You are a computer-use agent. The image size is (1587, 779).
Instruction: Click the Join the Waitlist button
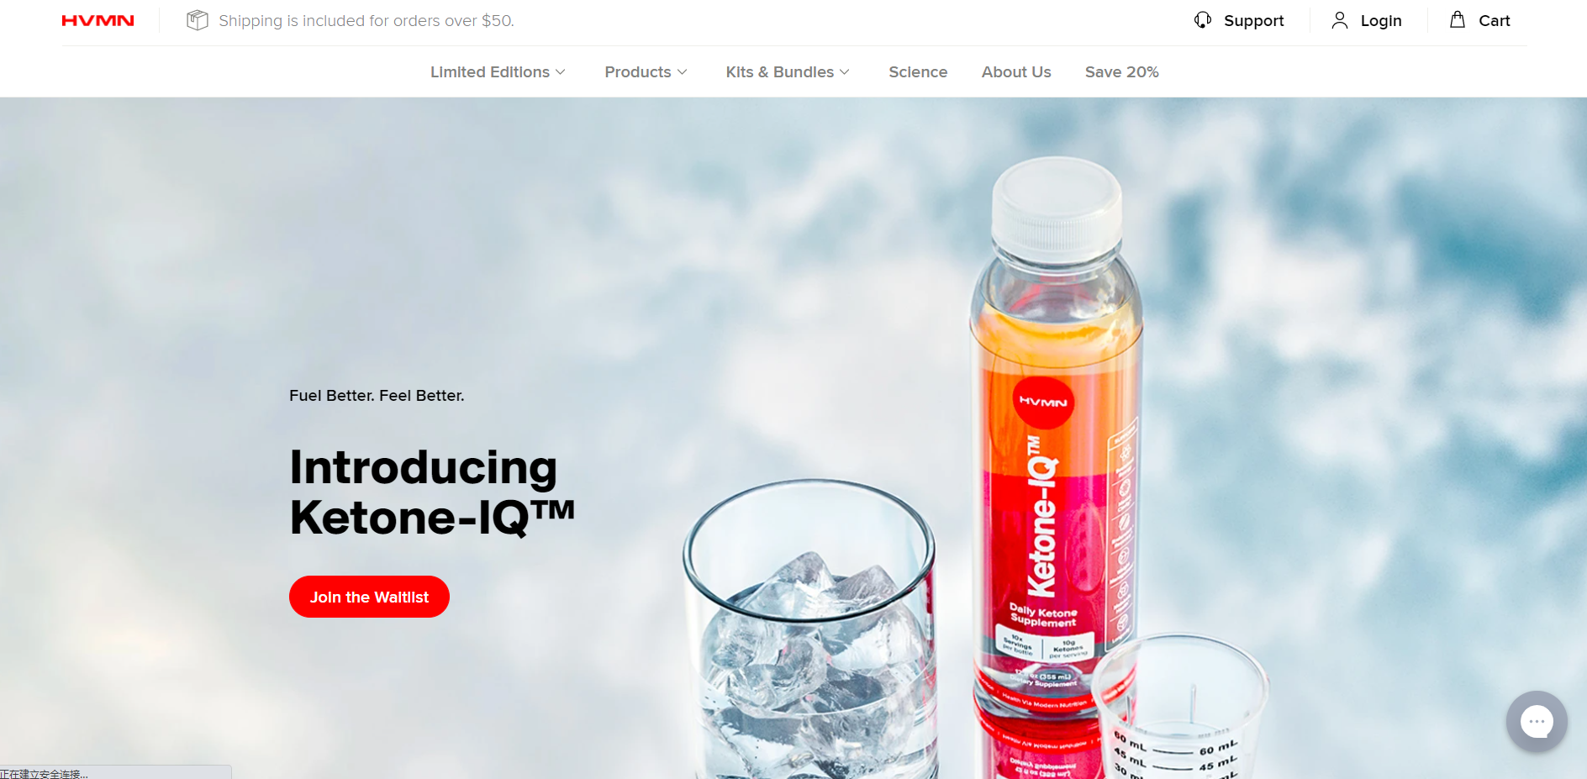tap(369, 597)
